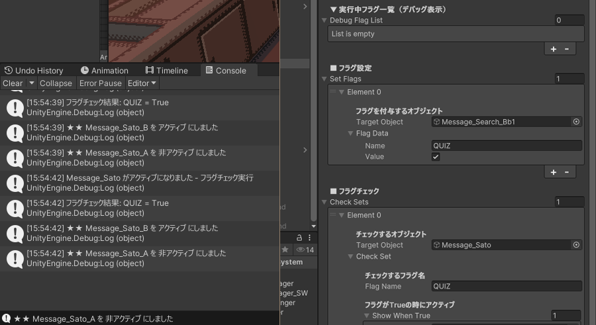Add an element to Set Flags list
The width and height of the screenshot is (596, 325).
tap(554, 172)
